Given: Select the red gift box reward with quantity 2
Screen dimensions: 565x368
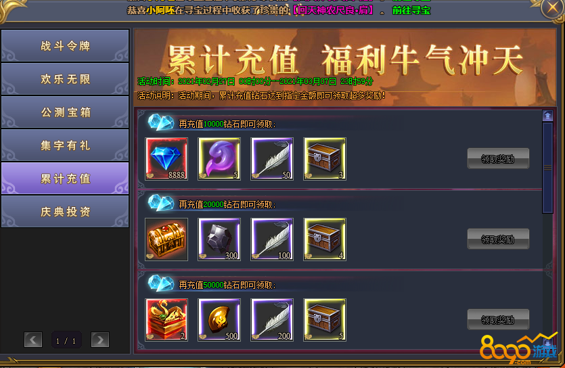Looking at the screenshot, I should 166,320.
